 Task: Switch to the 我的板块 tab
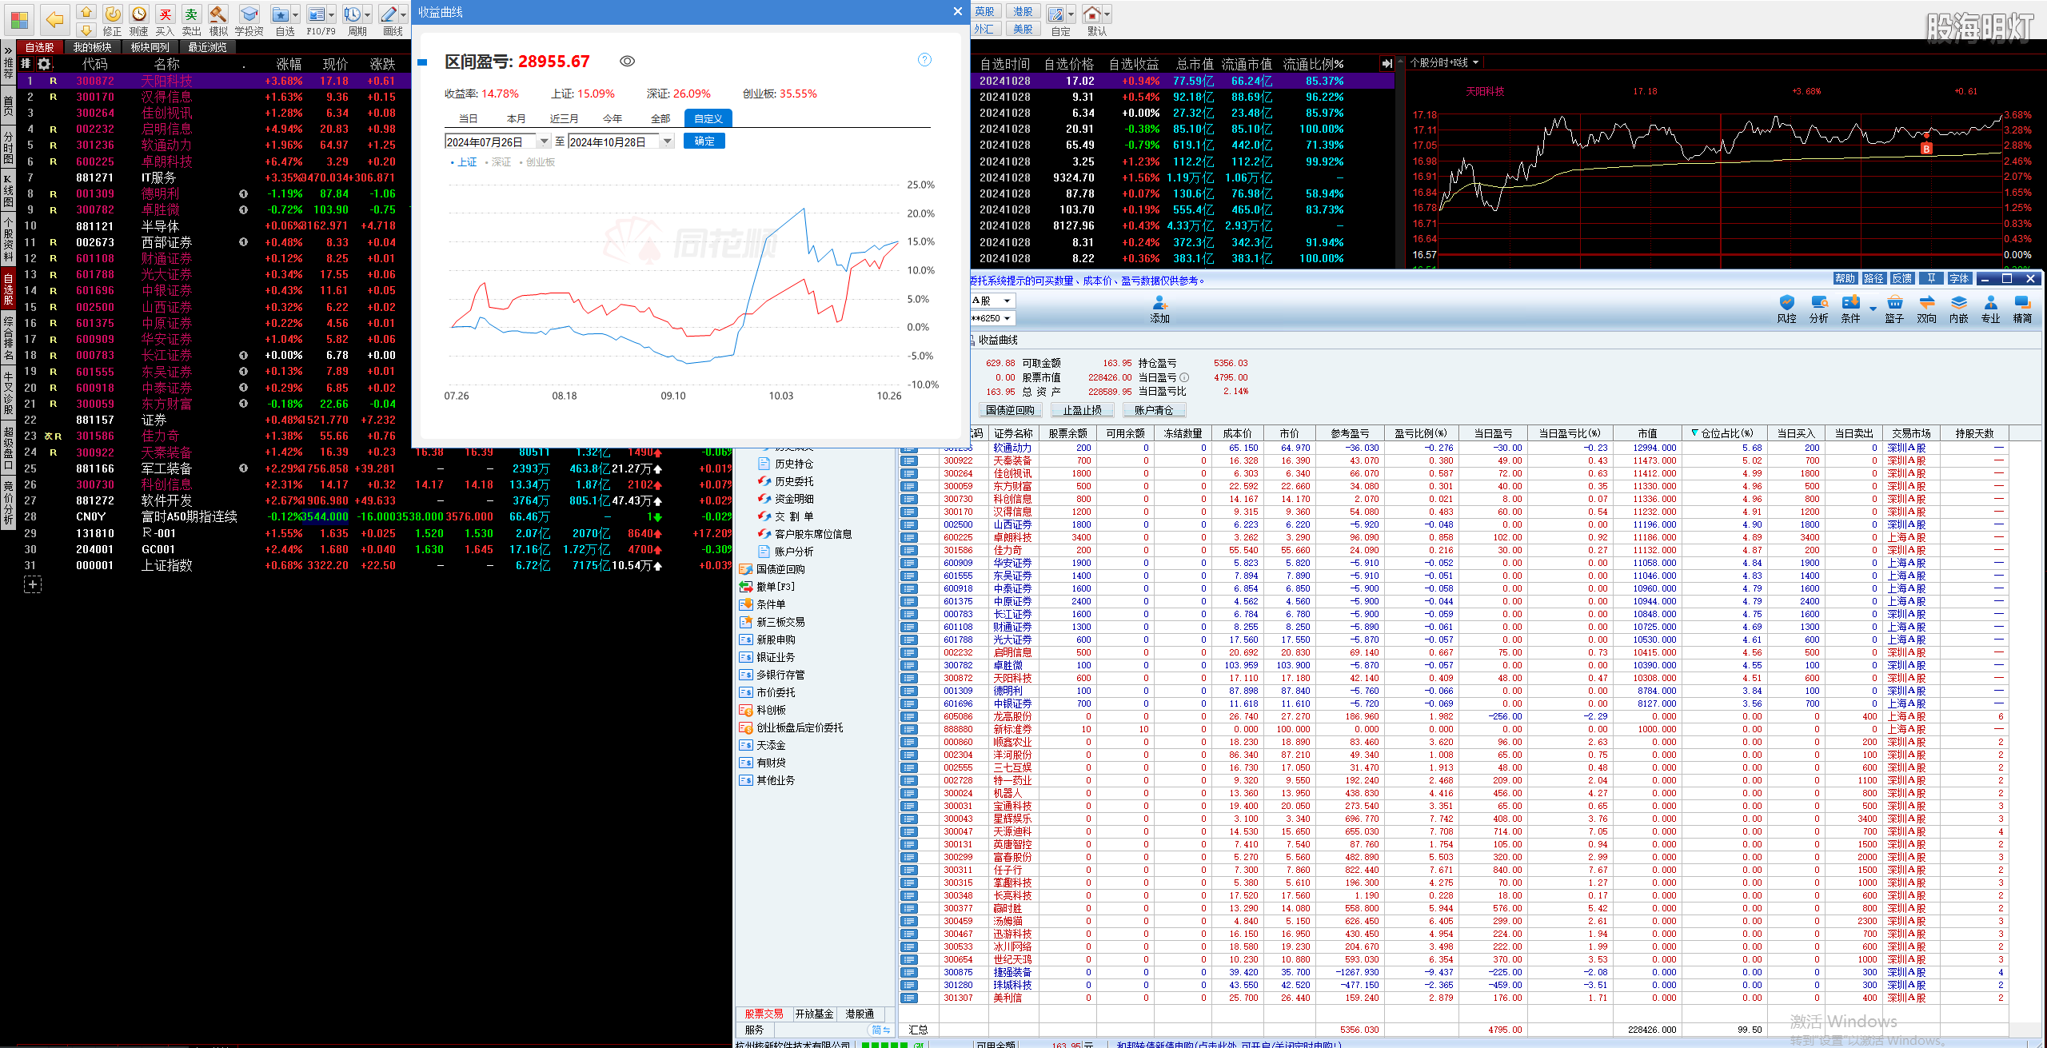tap(92, 47)
